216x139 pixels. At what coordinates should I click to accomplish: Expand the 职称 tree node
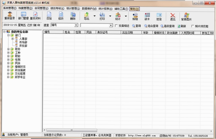(x=8, y=56)
